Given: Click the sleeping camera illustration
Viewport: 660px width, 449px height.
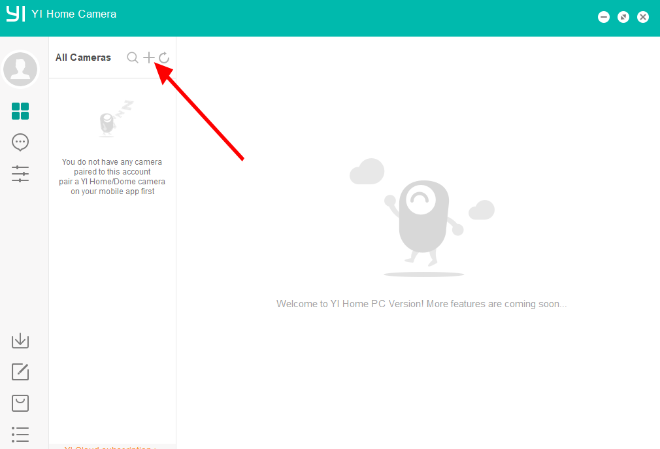Looking at the screenshot, I should (x=112, y=120).
